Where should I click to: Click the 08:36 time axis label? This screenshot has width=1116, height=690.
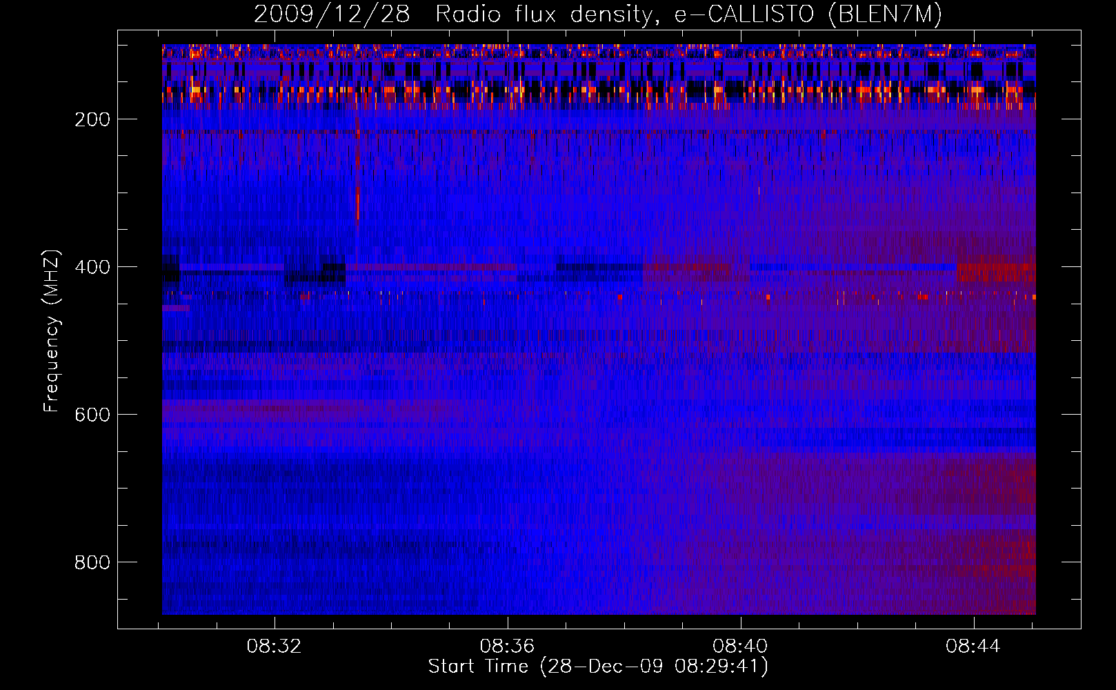tap(508, 647)
